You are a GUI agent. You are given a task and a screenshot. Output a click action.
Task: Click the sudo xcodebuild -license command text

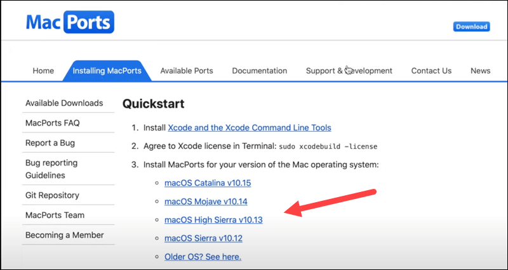point(328,146)
